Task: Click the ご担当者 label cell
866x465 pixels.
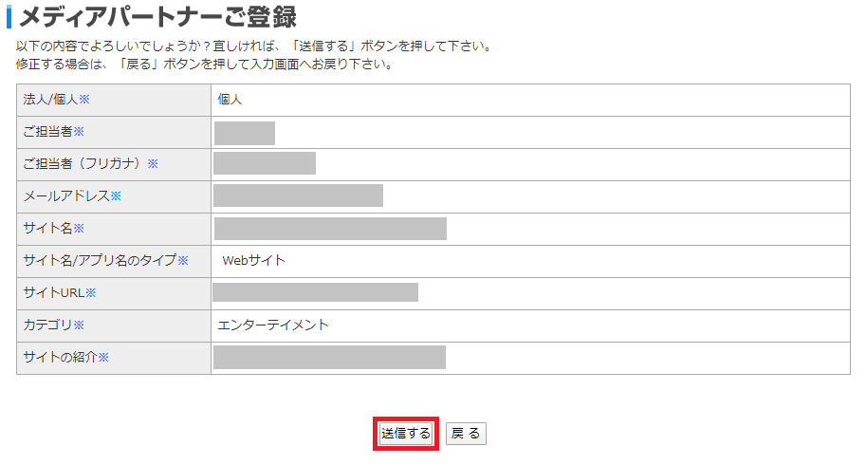Action: (x=114, y=132)
